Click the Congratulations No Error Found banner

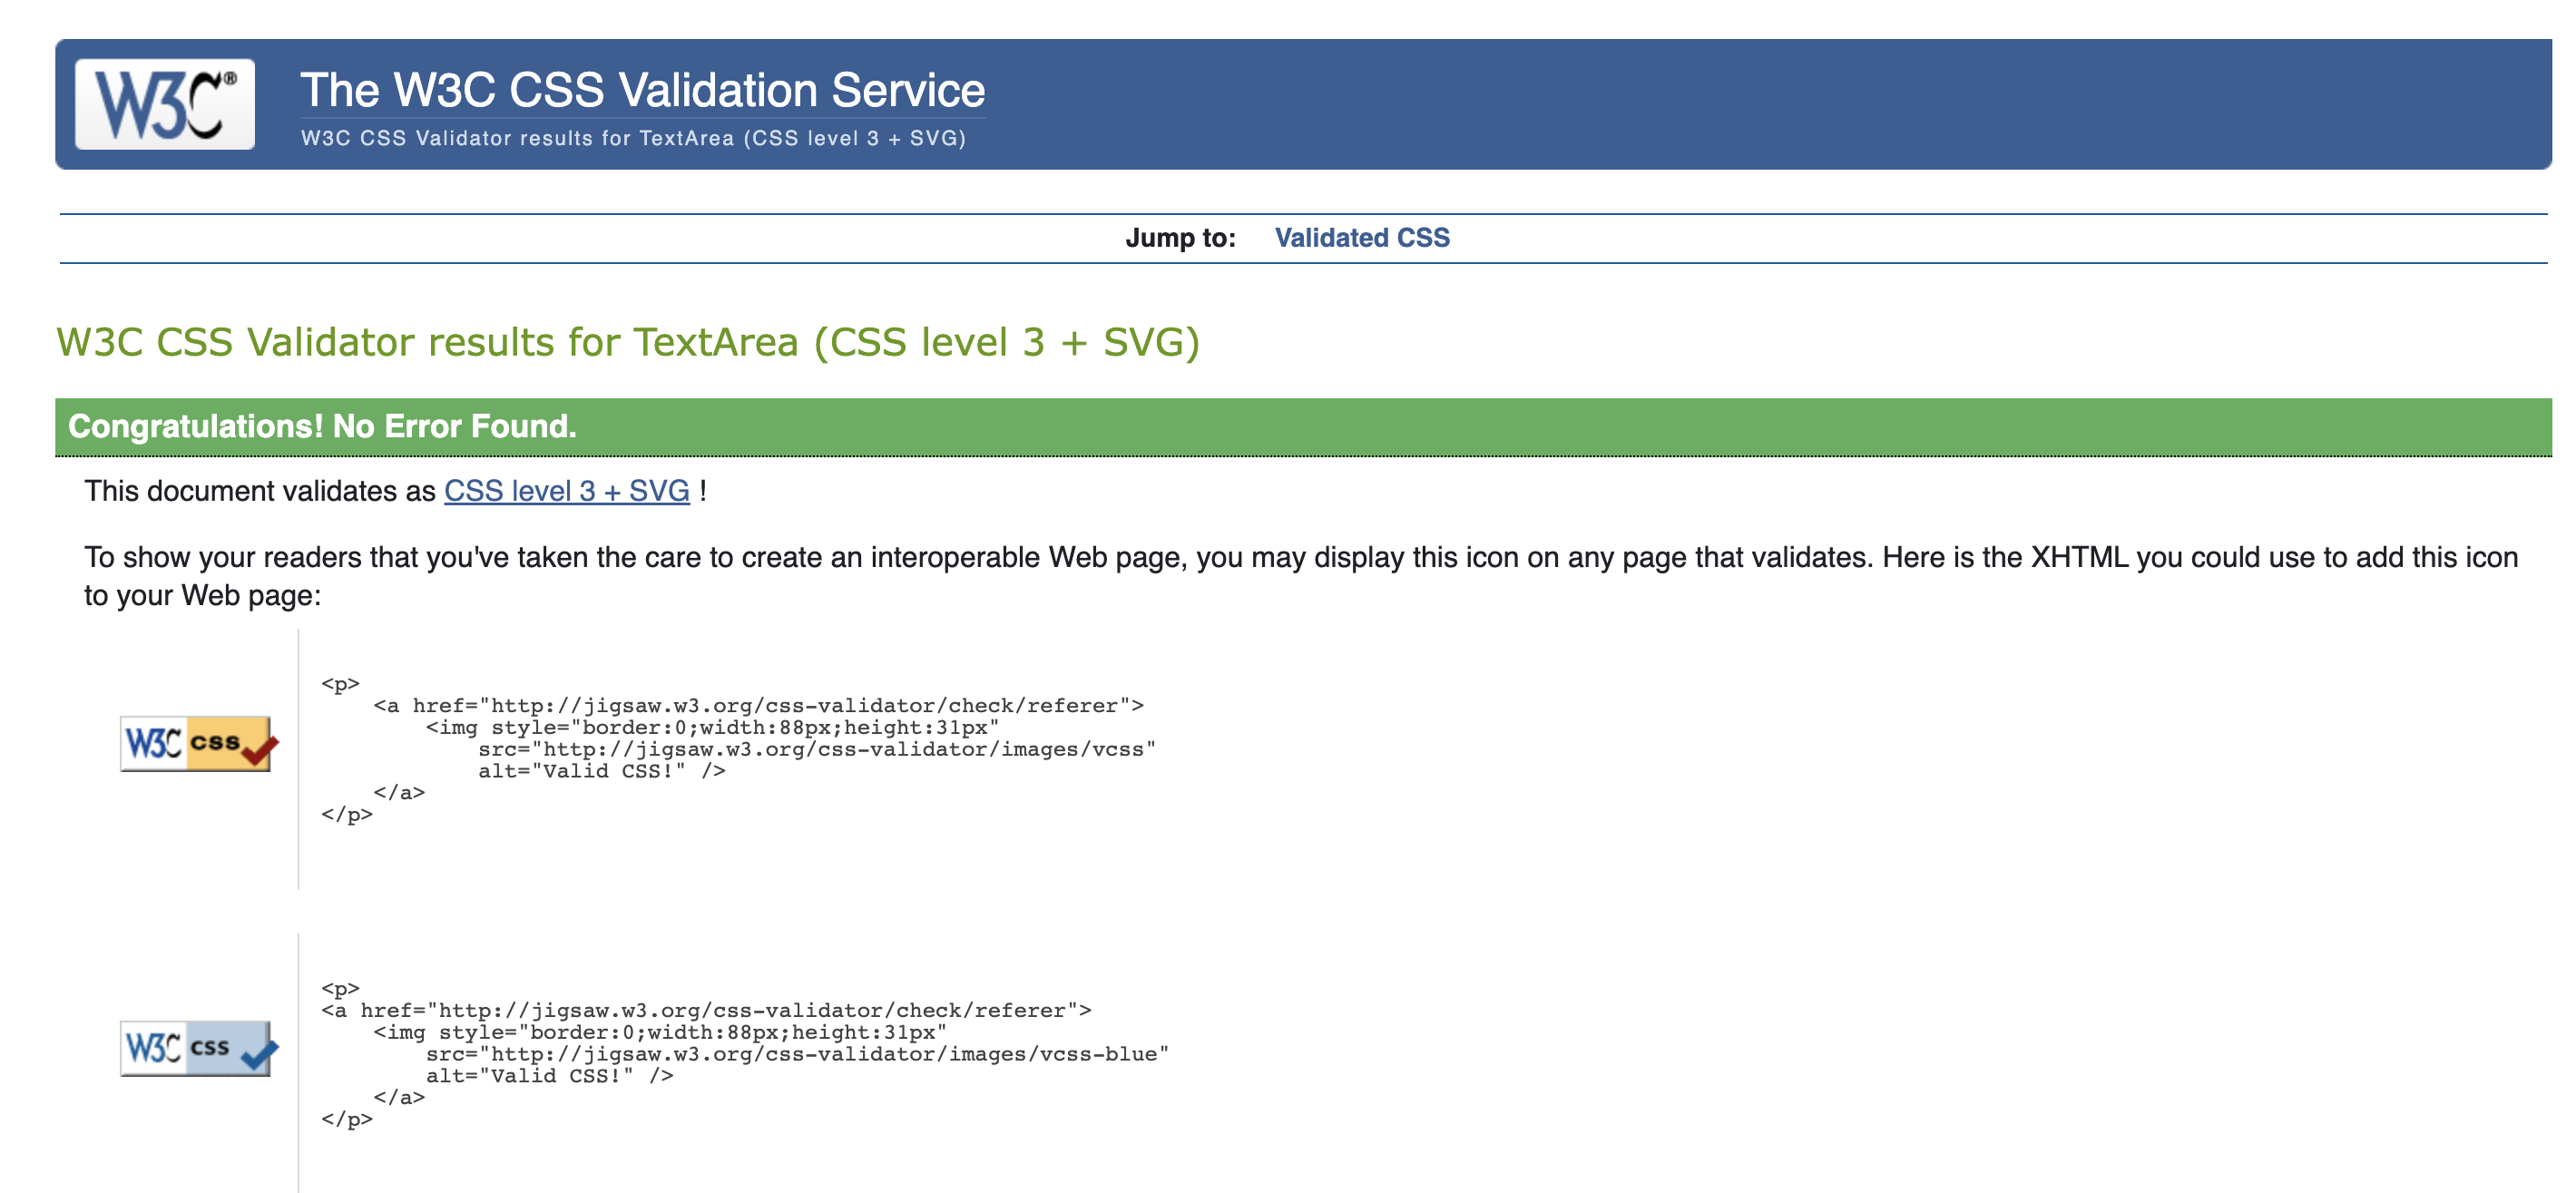(x=1303, y=427)
